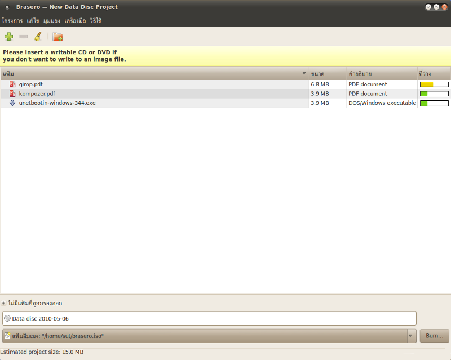Image resolution: width=451 pixels, height=360 pixels.
Task: Click the green space bar for kompozer.pdf
Action: 434,94
